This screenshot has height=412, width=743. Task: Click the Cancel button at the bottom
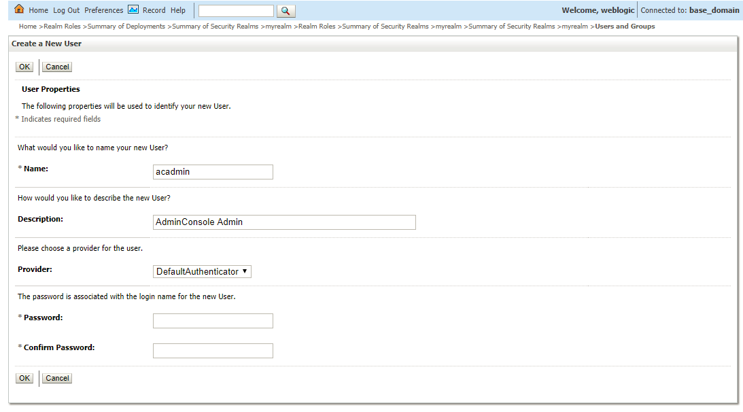(x=56, y=377)
